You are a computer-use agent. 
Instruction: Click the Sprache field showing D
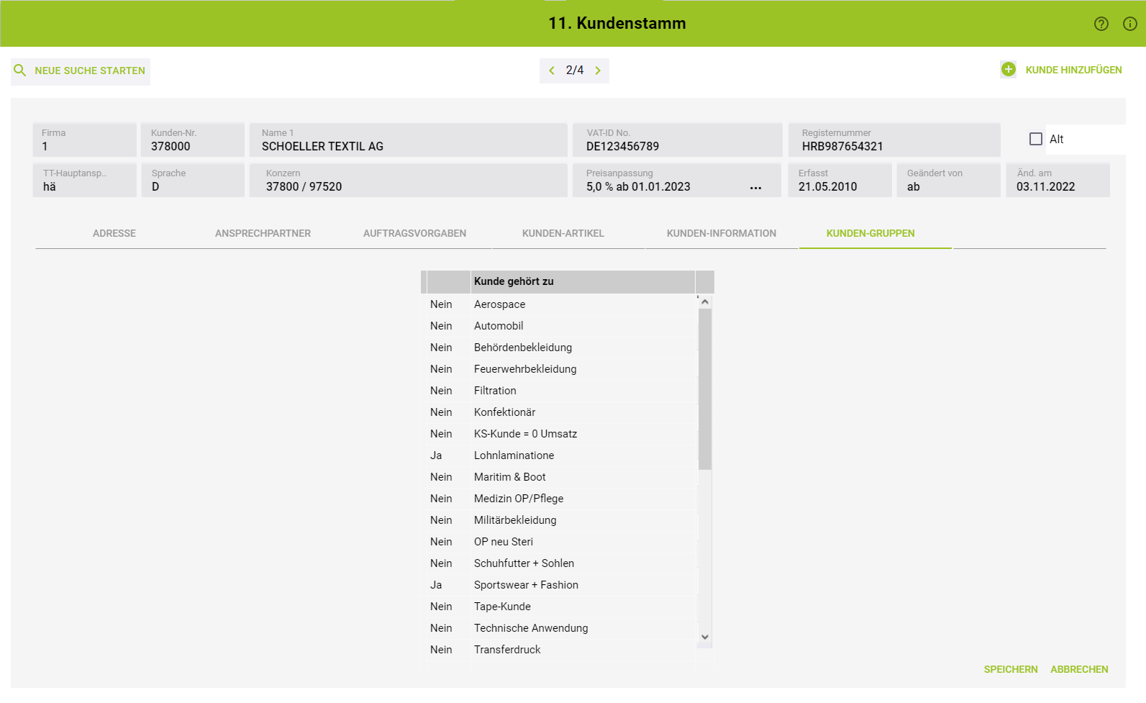point(193,186)
